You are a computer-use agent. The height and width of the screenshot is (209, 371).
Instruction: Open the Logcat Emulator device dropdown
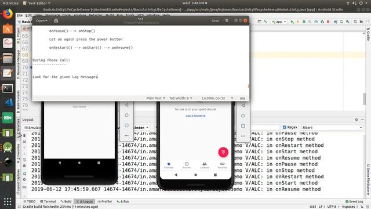tap(32, 128)
